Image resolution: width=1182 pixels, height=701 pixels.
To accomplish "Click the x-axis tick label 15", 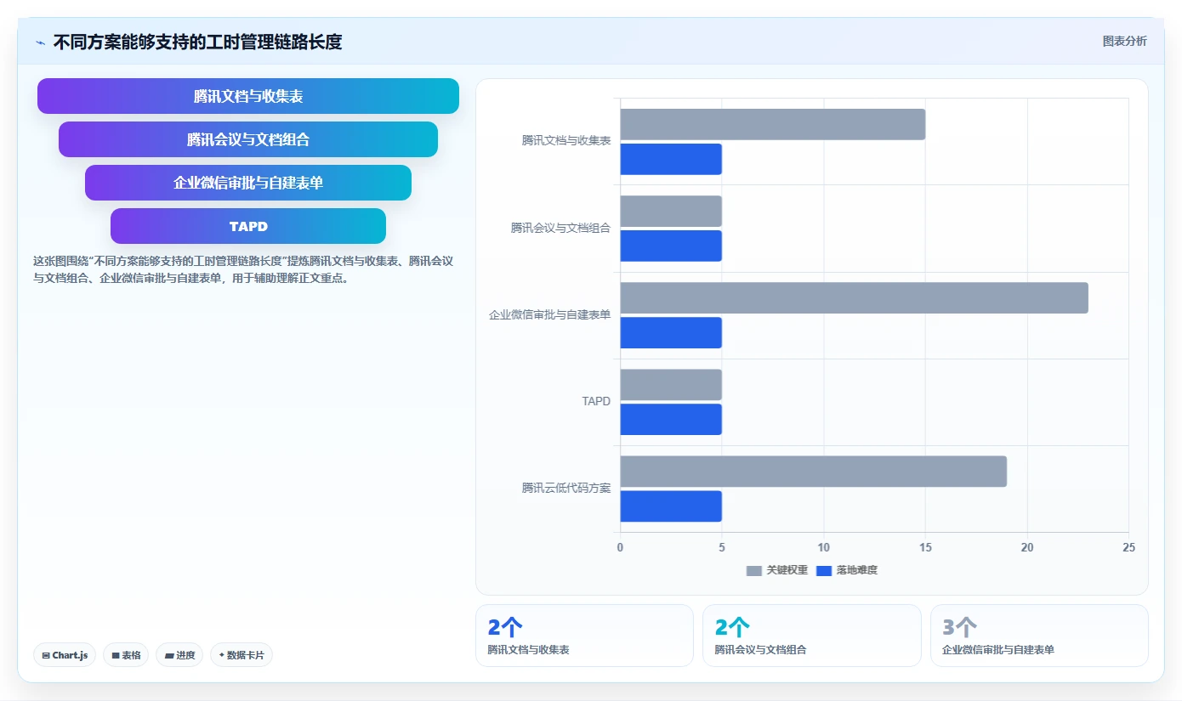I will (x=925, y=548).
